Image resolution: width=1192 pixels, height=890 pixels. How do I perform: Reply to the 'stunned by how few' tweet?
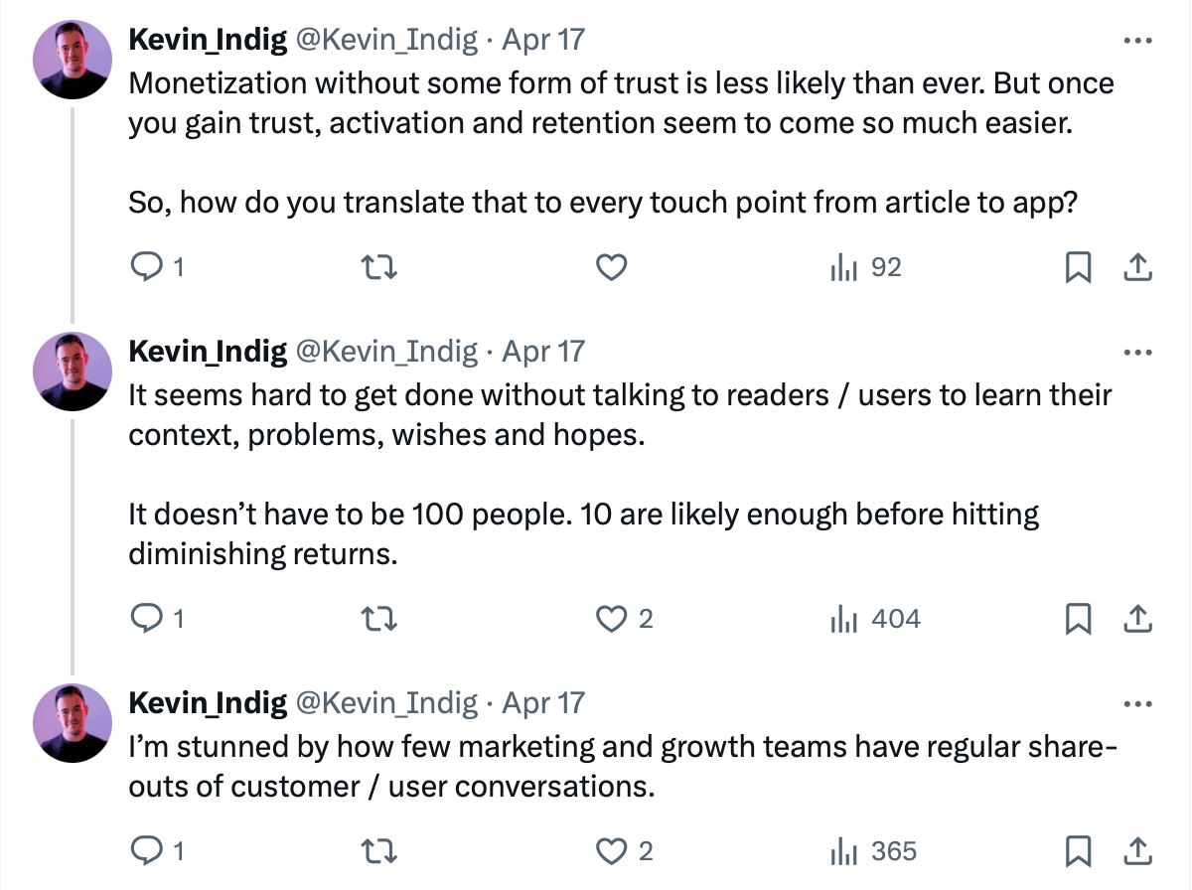pyautogui.click(x=147, y=851)
